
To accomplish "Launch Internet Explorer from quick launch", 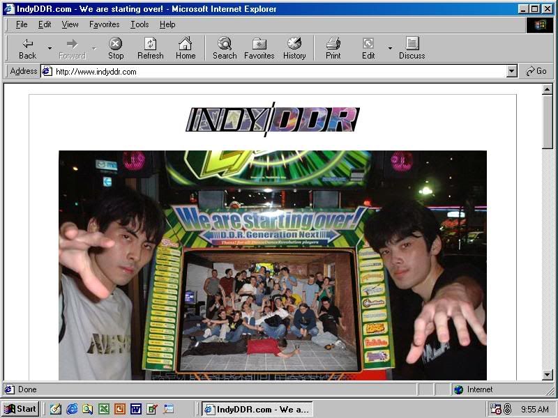I will (x=72, y=409).
